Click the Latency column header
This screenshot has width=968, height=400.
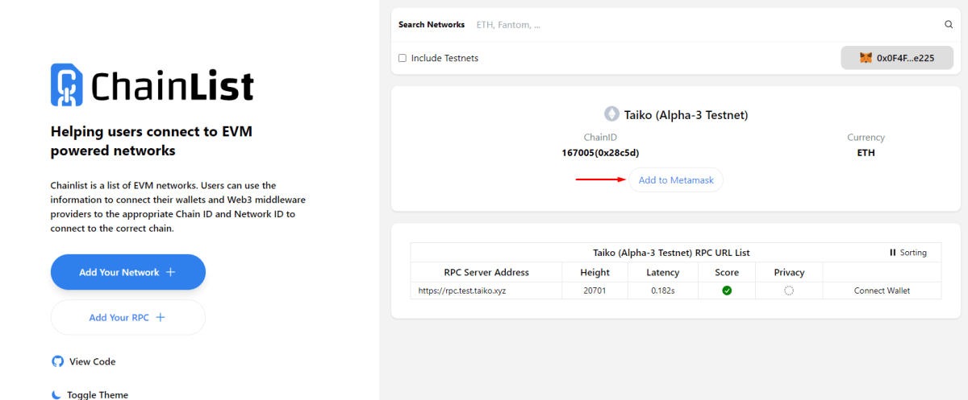pyautogui.click(x=663, y=272)
